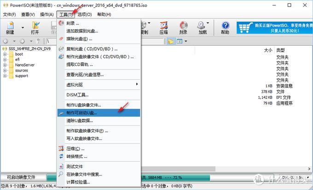Open the 查看(V) menu

pos(28,15)
